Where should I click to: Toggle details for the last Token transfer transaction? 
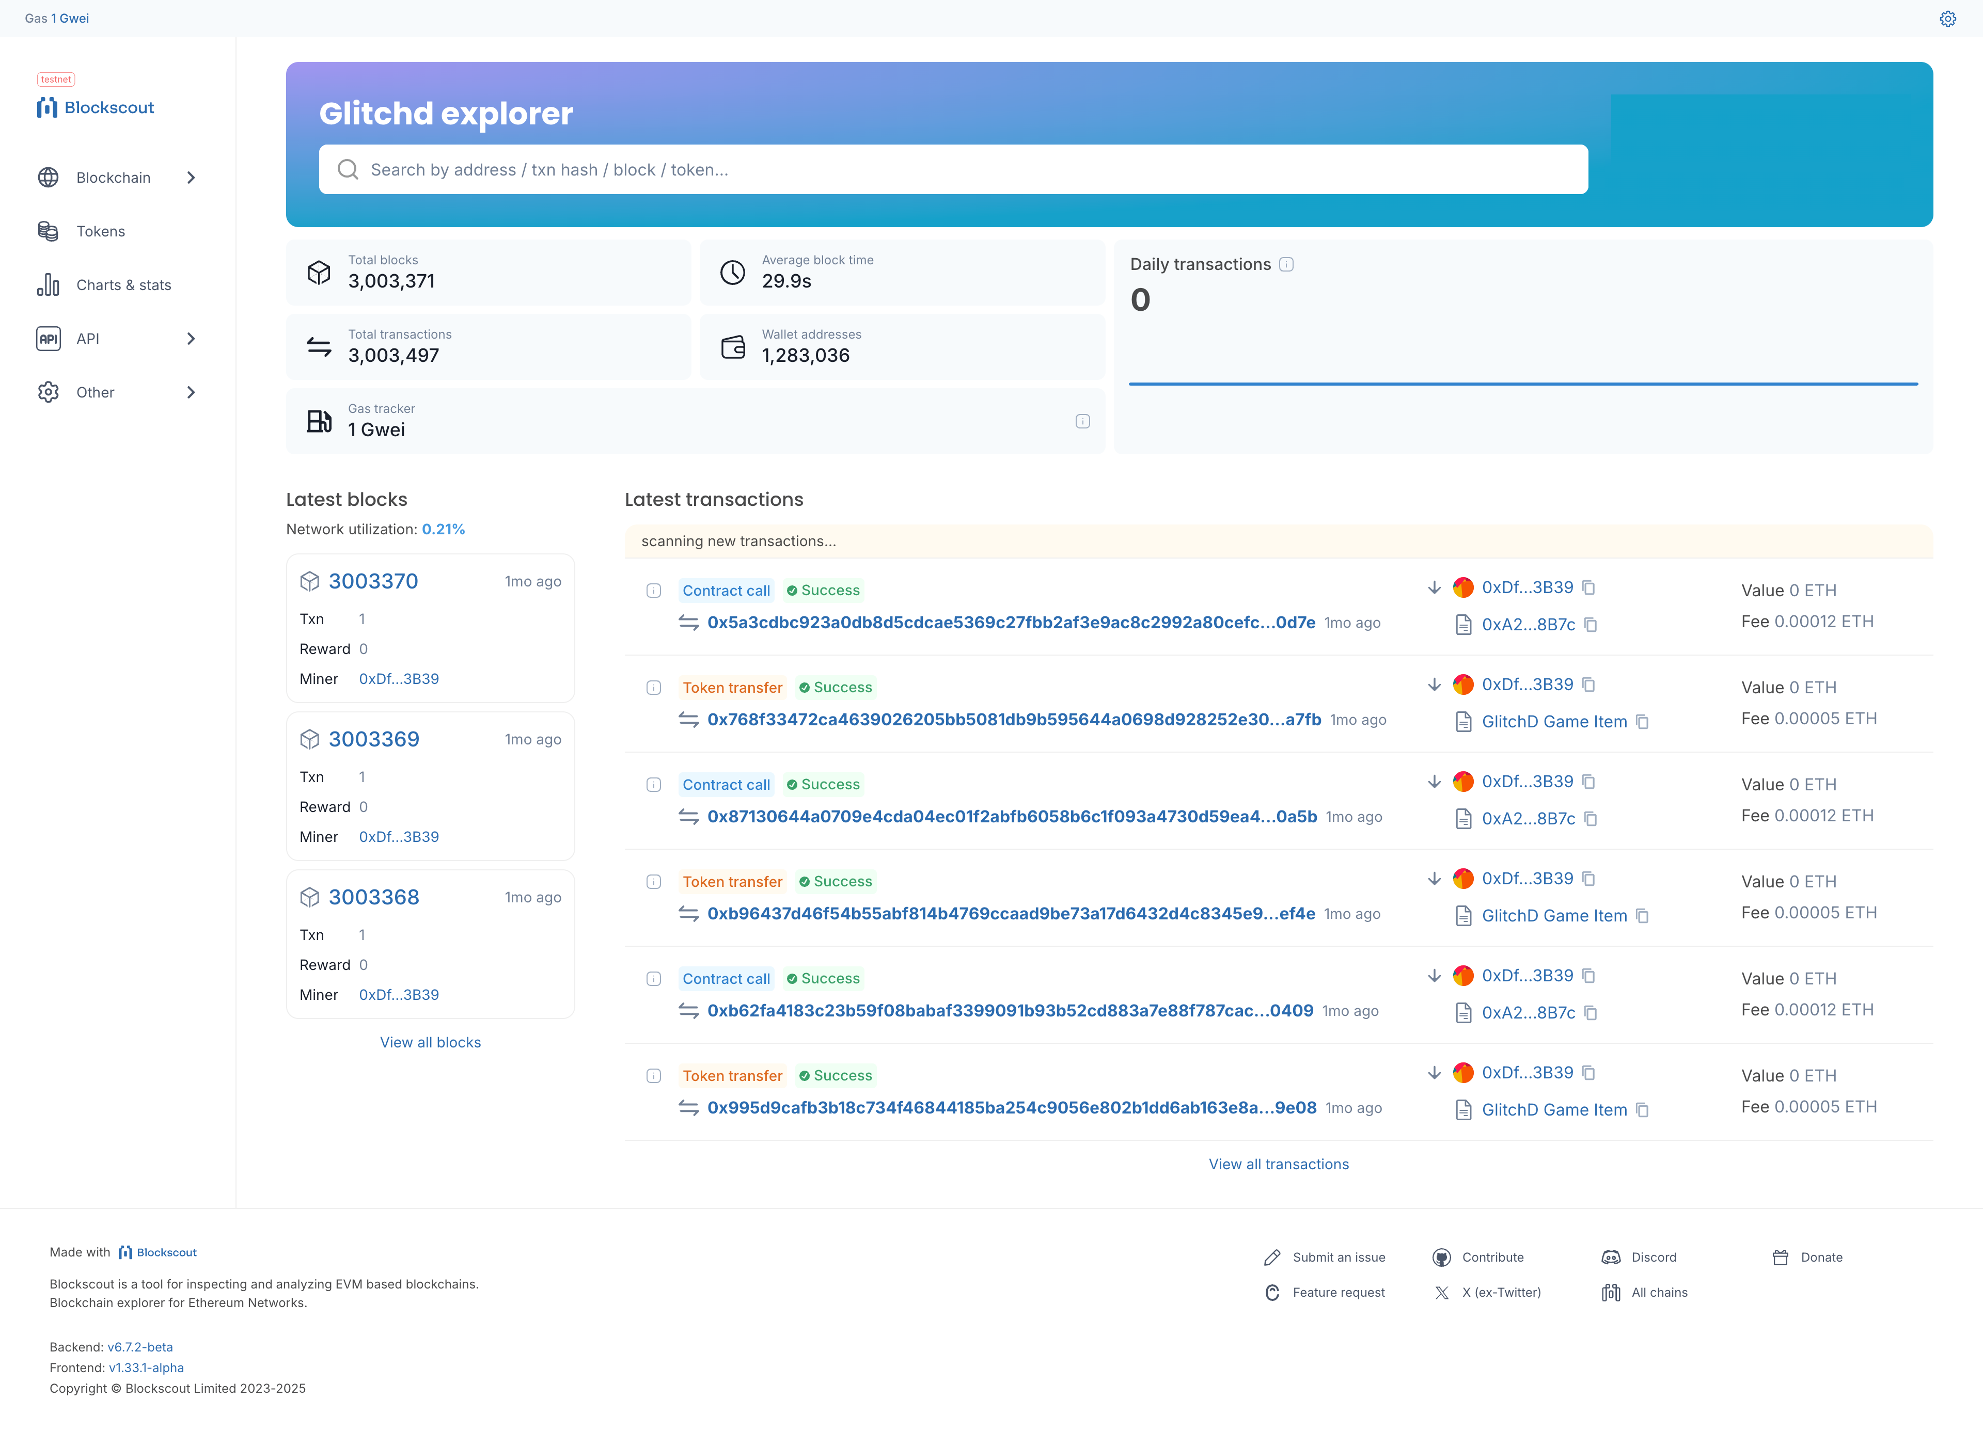[653, 1075]
